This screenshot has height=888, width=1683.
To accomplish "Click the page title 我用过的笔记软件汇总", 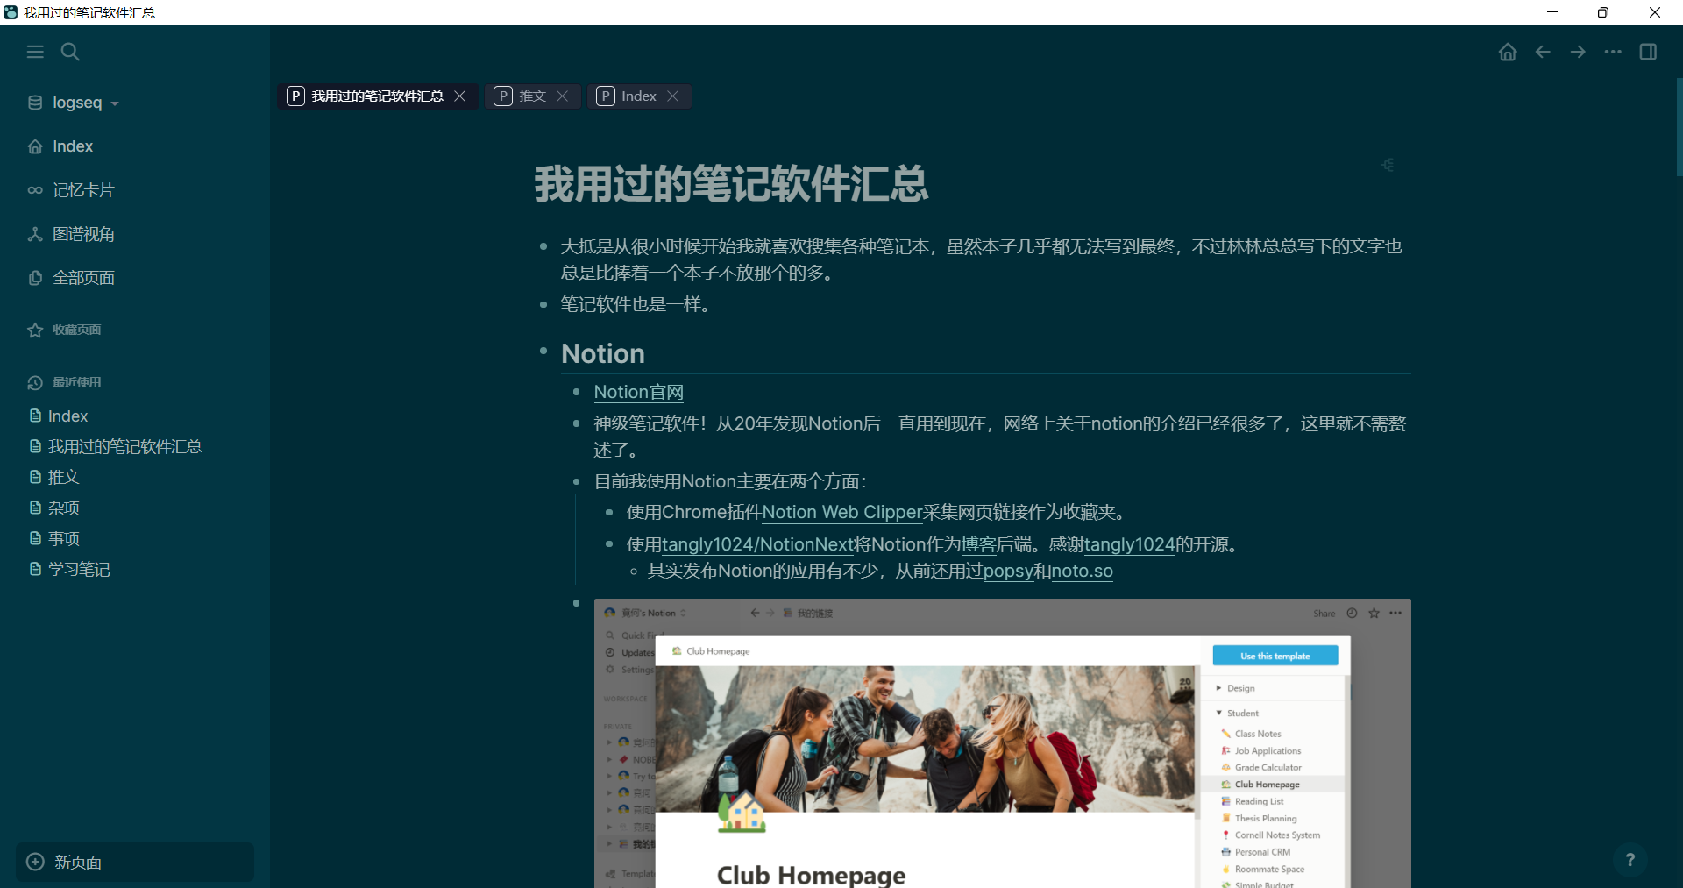I will click(x=731, y=184).
